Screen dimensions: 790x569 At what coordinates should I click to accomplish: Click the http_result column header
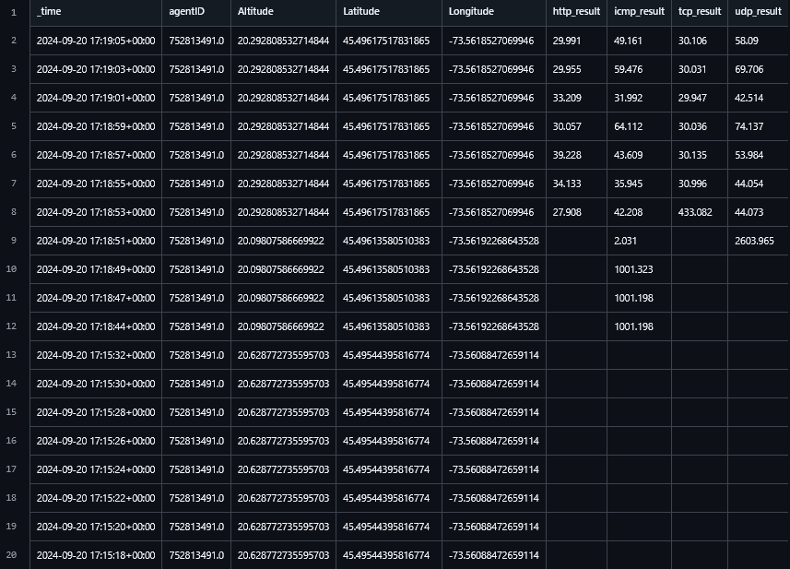(576, 12)
